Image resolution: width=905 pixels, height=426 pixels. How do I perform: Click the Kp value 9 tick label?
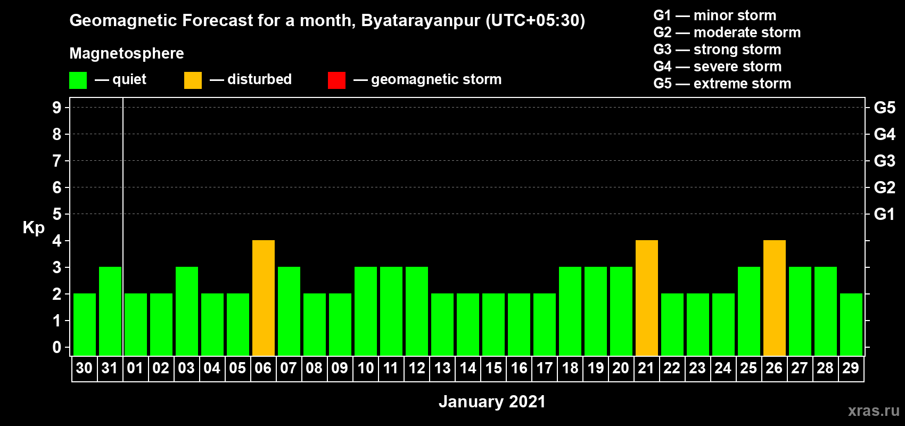click(x=57, y=108)
